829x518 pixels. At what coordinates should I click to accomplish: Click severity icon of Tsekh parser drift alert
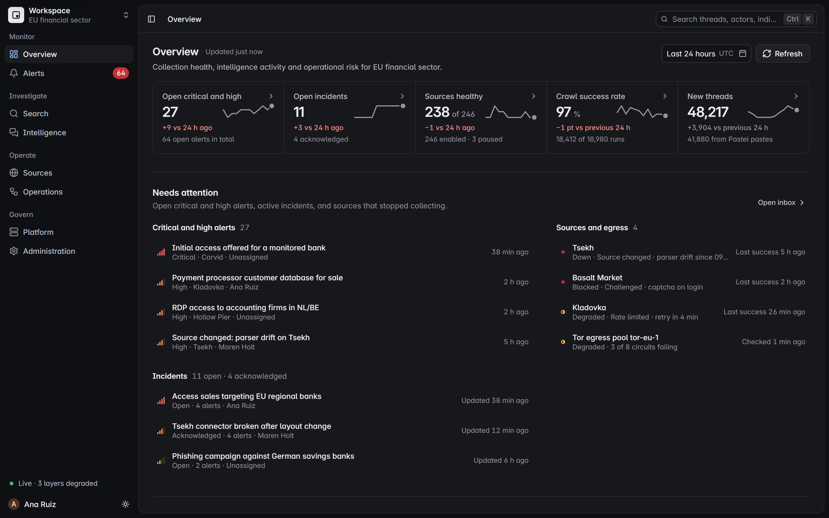161,342
